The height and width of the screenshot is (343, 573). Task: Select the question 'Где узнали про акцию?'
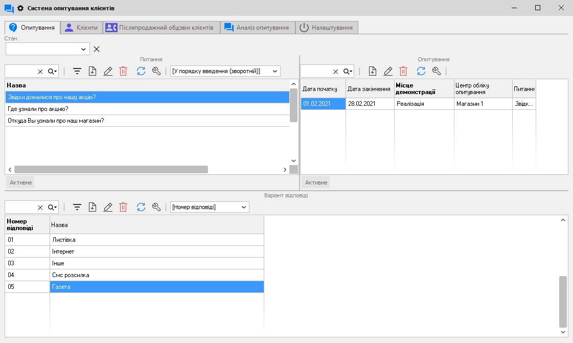tap(38, 109)
